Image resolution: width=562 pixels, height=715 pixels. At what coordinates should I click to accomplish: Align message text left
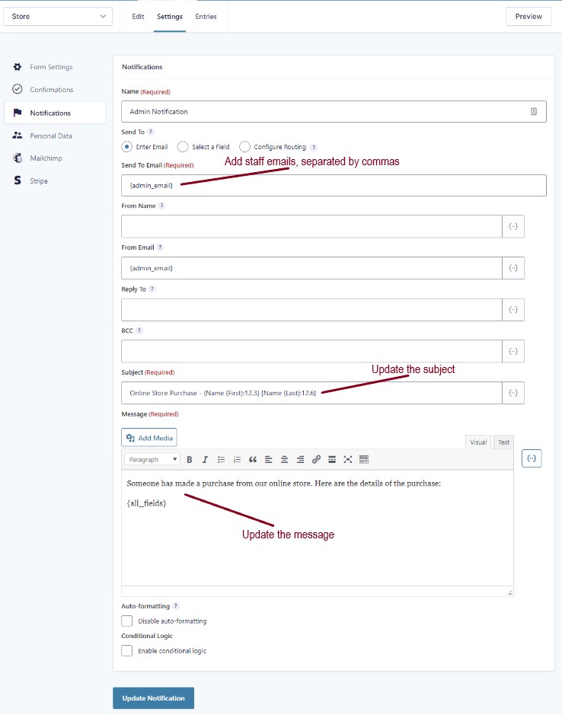click(269, 459)
